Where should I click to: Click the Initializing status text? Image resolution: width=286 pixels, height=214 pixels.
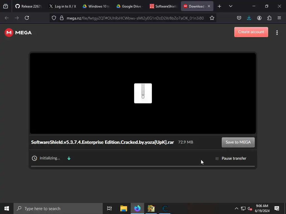click(50, 158)
